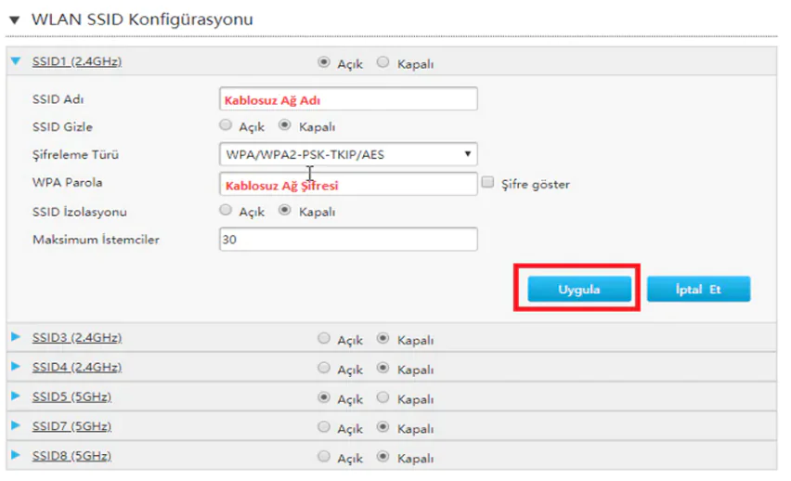Expand the SSID3 (2.4GHz) arrow
Viewport: 791px width, 481px height.
(15, 338)
